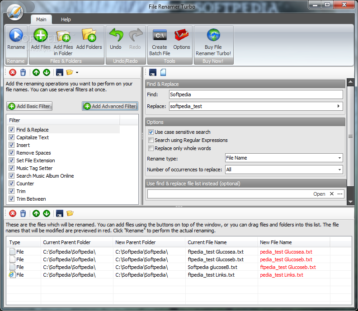Move selected filter up with green arrow
This screenshot has height=311, width=358.
point(36,73)
